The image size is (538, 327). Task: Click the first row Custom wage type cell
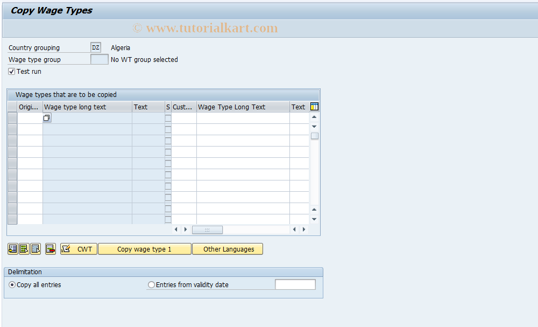(x=184, y=118)
